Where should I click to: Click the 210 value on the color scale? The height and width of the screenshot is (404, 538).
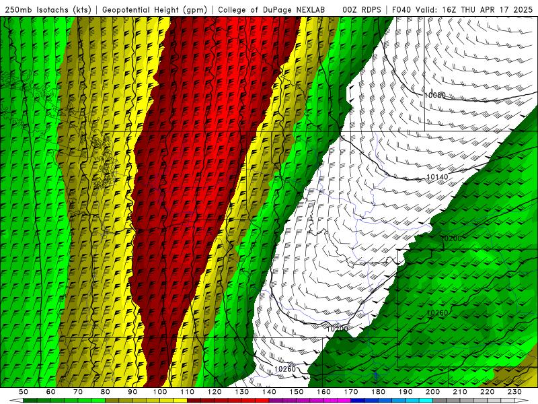(460, 392)
